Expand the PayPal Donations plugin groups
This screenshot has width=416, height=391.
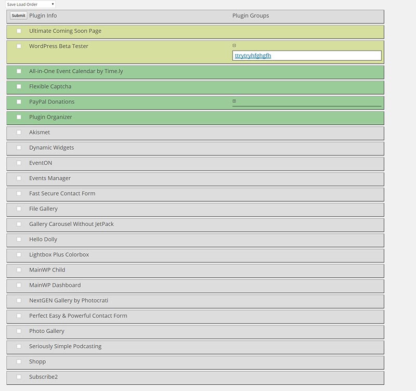tap(234, 101)
